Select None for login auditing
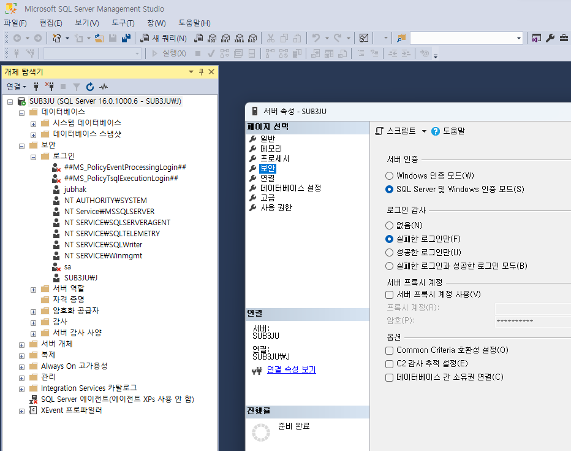This screenshot has width=571, height=451. click(x=389, y=225)
